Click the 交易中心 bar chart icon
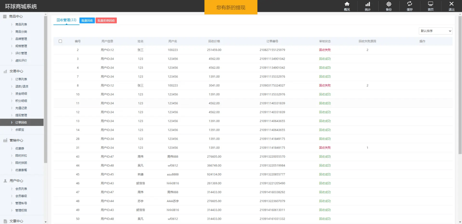Image resolution: width=462 pixels, height=224 pixels. click(5, 71)
